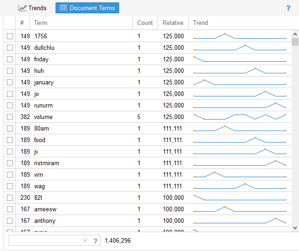Click the help icon beside the bottom dropdown
The height and width of the screenshot is (251, 299).
click(x=96, y=240)
